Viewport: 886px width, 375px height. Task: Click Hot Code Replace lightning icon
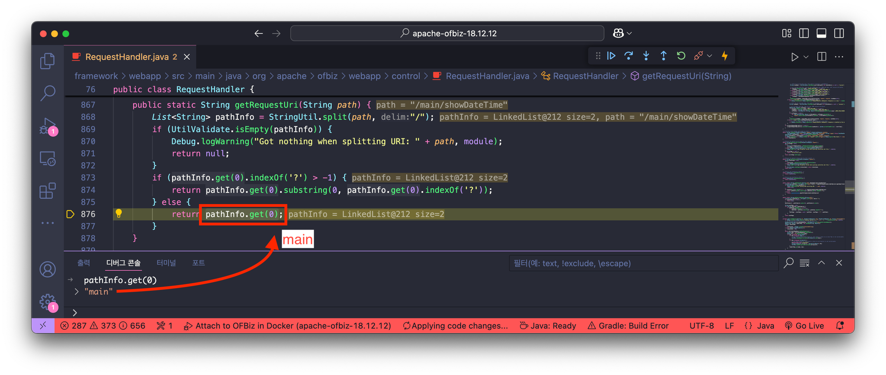point(725,56)
